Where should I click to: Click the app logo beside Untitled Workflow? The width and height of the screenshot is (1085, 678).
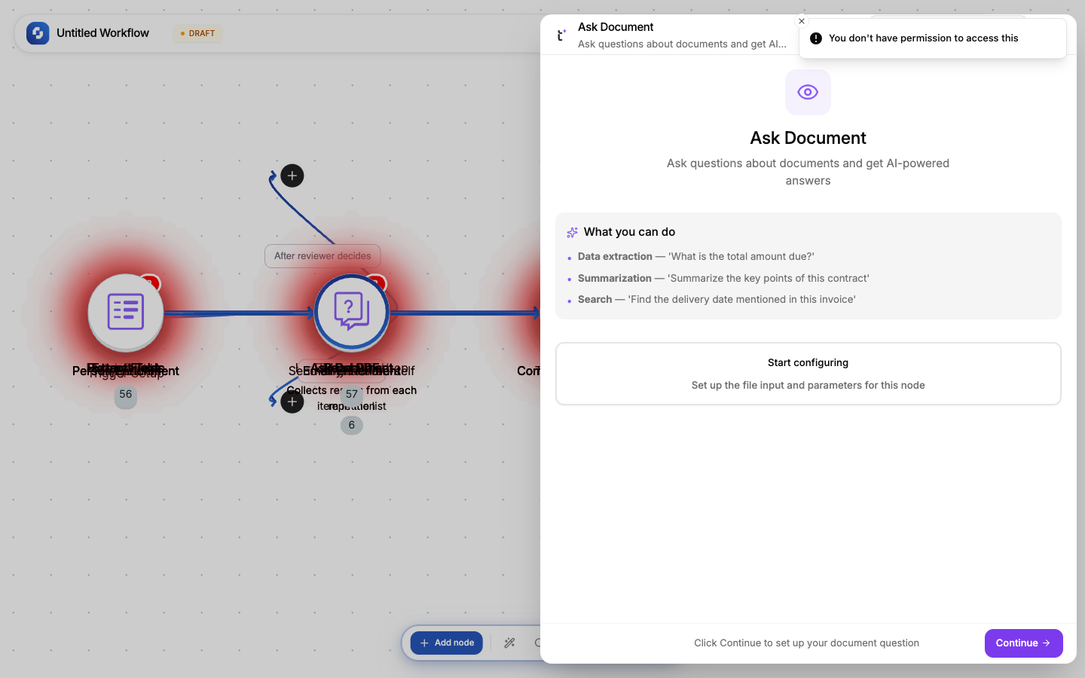(x=38, y=33)
